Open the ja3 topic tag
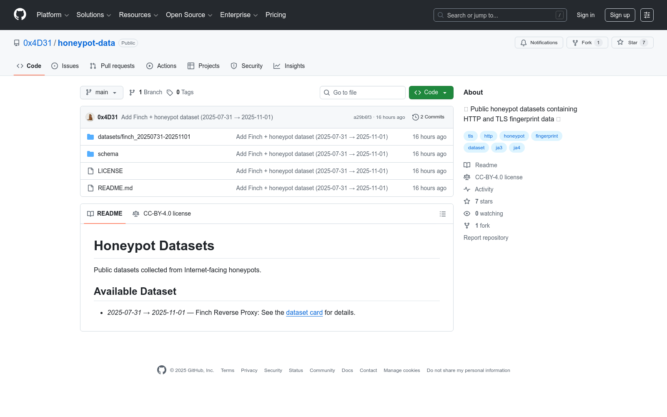This screenshot has width=667, height=417. pos(499,148)
